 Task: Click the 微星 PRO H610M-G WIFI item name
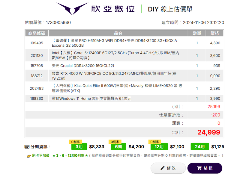pyautogui.click(x=114, y=43)
